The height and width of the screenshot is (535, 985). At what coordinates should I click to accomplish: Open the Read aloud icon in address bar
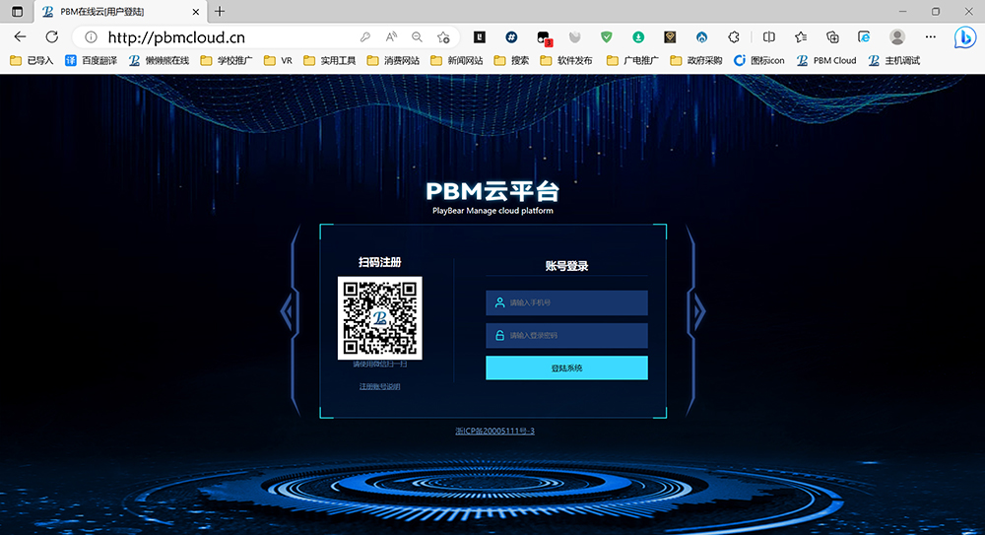pos(391,37)
